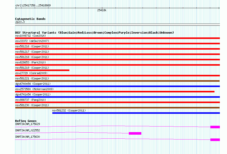Open variant label nsv828653 (Park2010)
The width and height of the screenshot is (227, 154).
point(31,62)
